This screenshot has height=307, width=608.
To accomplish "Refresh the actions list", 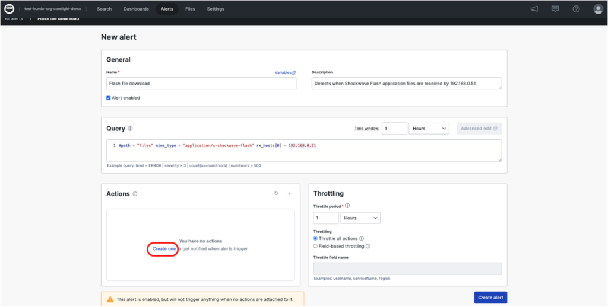I will pyautogui.click(x=276, y=193).
